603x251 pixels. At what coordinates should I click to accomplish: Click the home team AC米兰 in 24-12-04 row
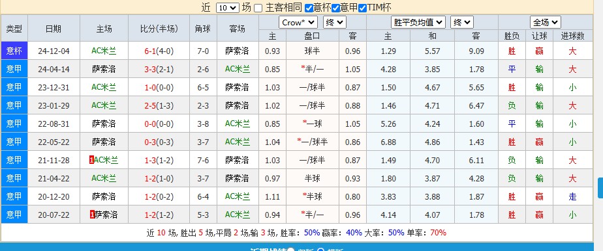104,51
